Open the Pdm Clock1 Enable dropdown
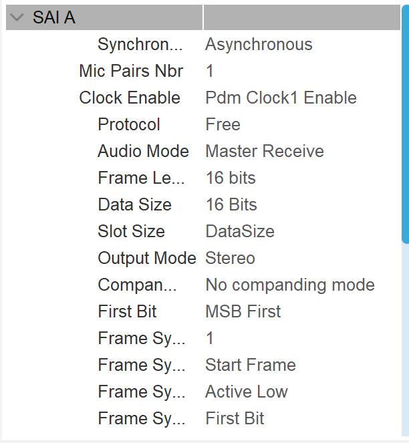This screenshot has width=409, height=443. (281, 98)
